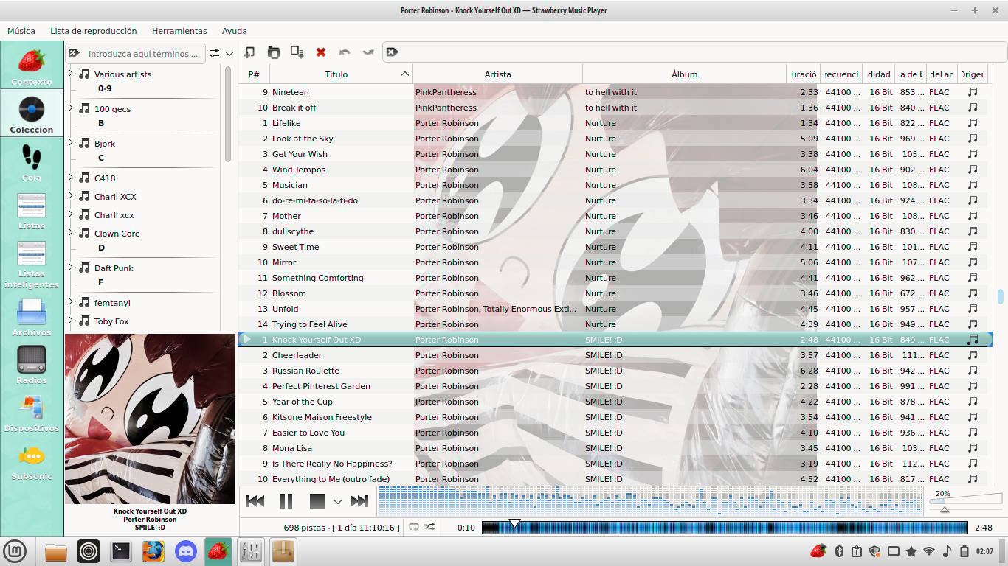
Task: Stop playback with the square button
Action: (x=317, y=501)
